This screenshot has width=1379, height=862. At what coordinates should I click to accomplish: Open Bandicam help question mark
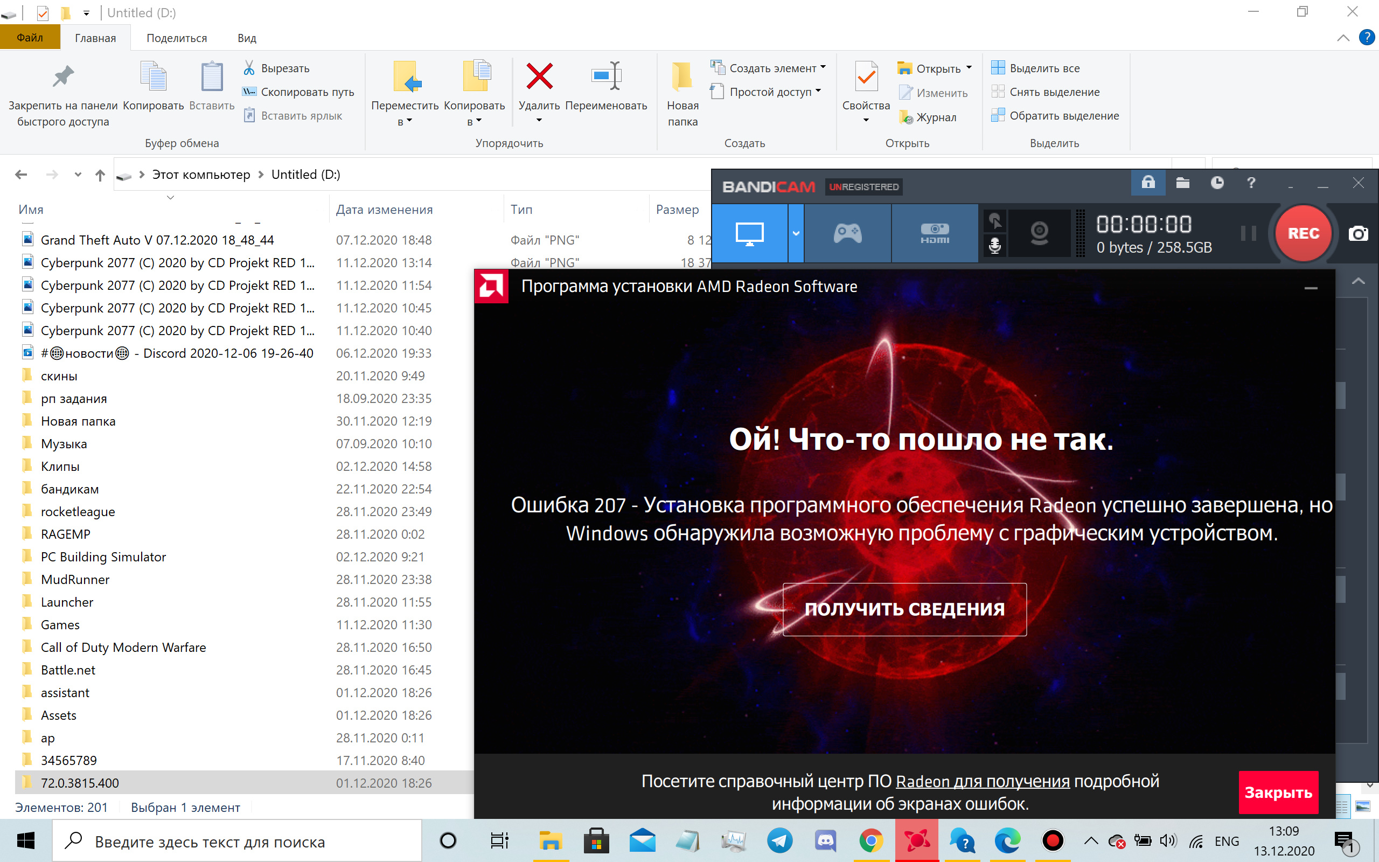[1251, 183]
